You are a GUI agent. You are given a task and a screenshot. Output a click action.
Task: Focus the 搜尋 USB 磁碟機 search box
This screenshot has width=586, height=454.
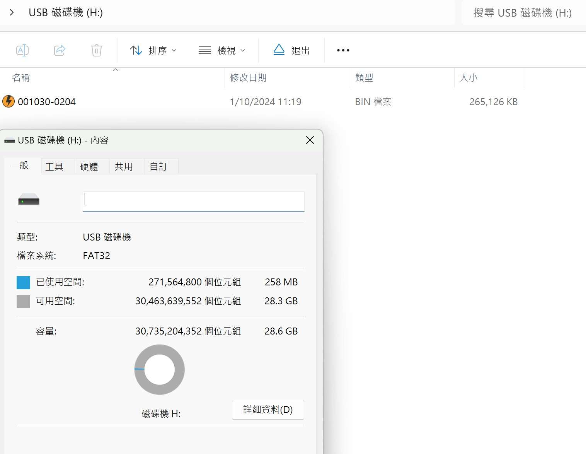point(523,13)
